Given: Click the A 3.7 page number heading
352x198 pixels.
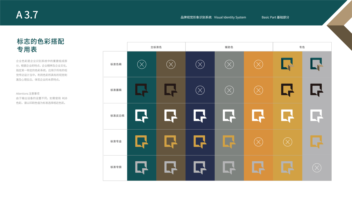Looking at the screenshot, I should coord(27,15).
